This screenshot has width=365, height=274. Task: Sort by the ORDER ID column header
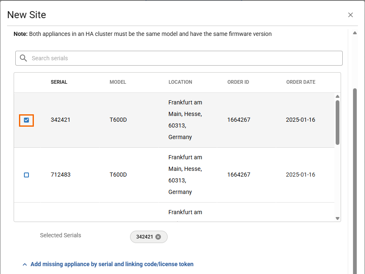(x=238, y=82)
